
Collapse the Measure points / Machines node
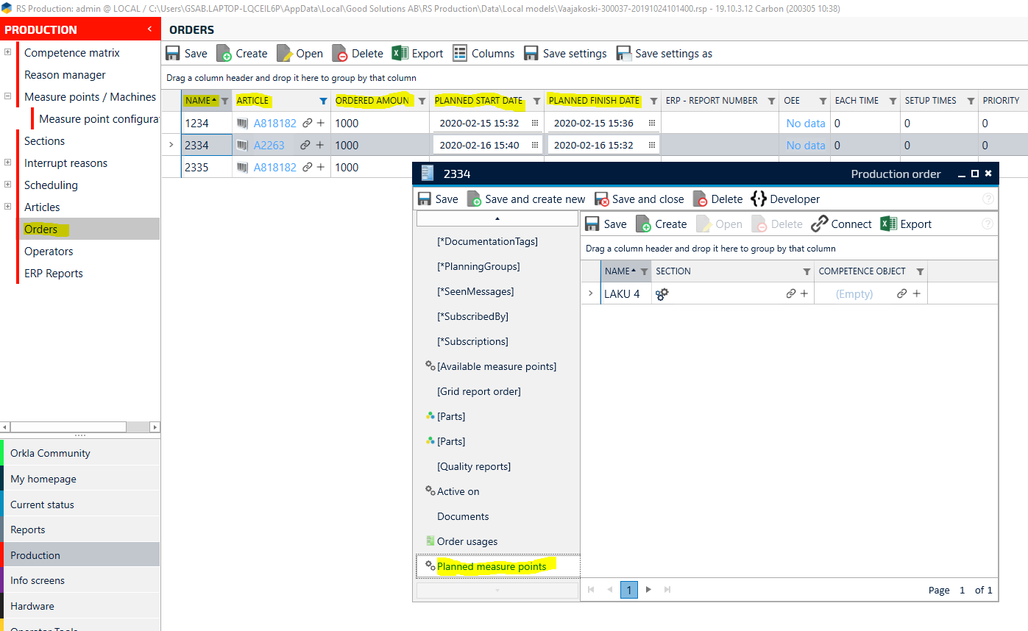click(7, 96)
